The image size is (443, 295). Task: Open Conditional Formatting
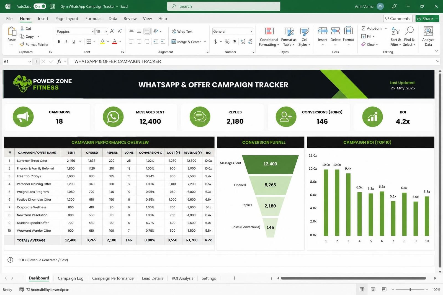(269, 37)
